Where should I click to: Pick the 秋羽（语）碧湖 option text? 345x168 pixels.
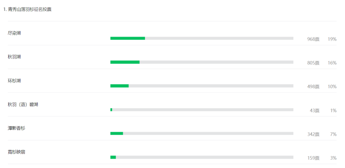(x=23, y=104)
